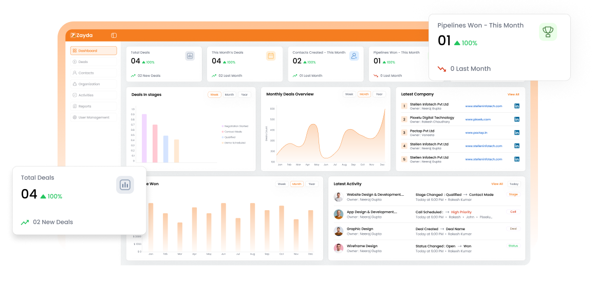
Task: Click the Negotiation Started legend color dot
Action: (x=222, y=126)
